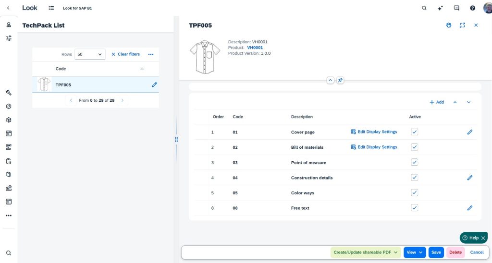Click the fullscreen expand icon for TPF005
Screen dimensions: 492x263
tap(462, 25)
